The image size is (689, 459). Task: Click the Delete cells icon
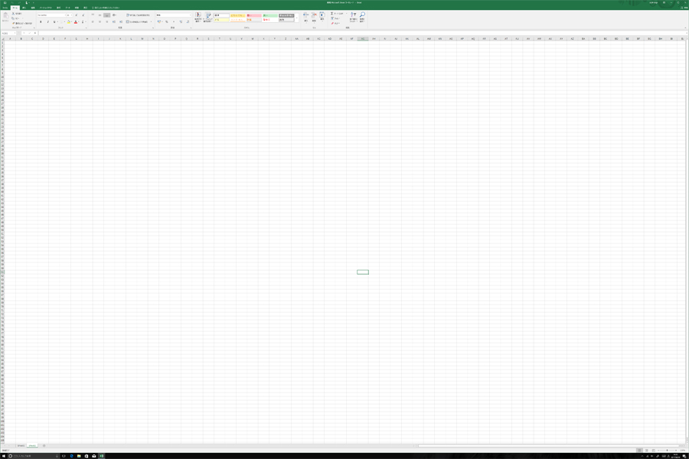(314, 17)
